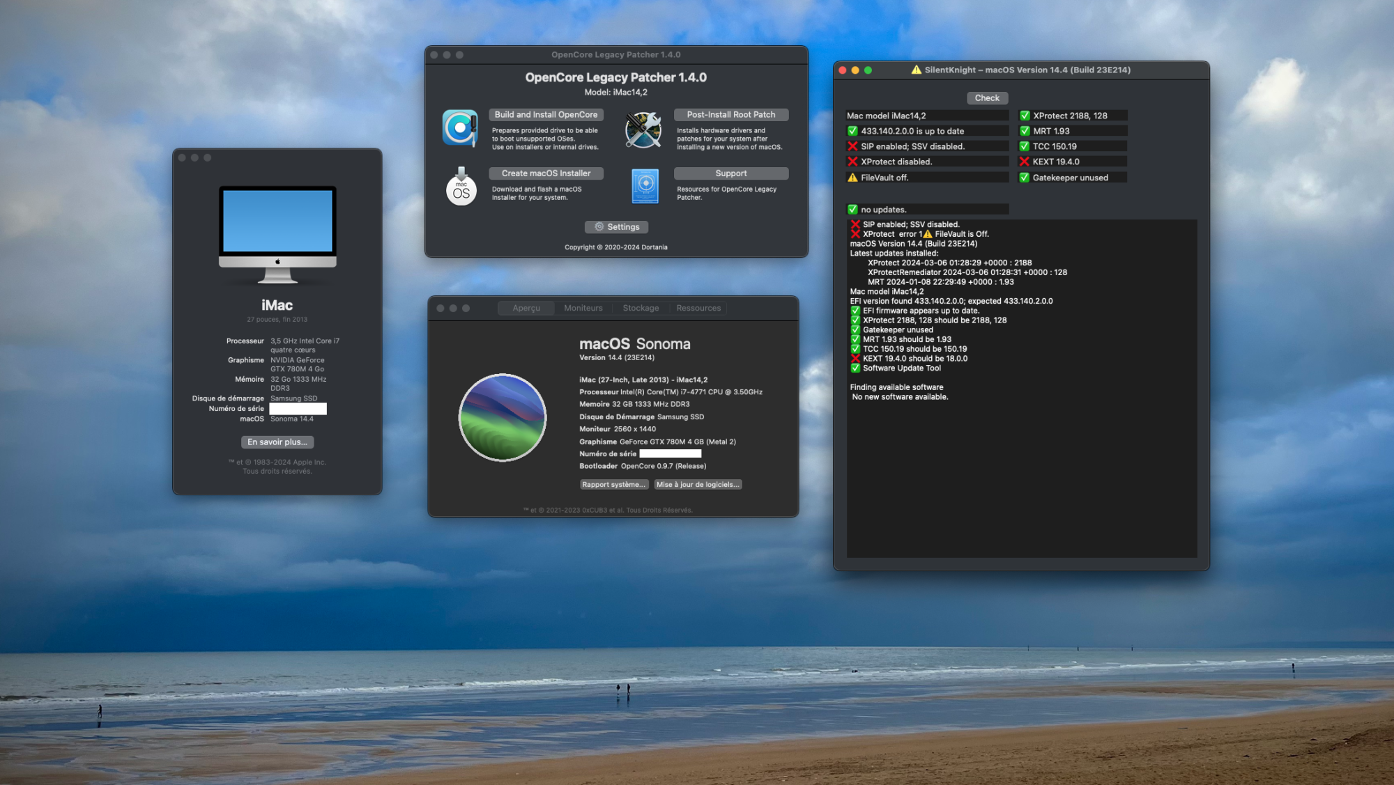This screenshot has height=785, width=1394.
Task: Switch to the Moniteurs tab
Action: [x=583, y=308]
